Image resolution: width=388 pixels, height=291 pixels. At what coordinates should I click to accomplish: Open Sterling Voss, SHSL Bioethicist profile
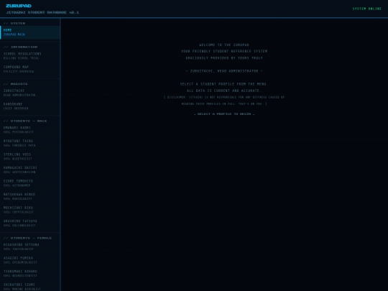[x=30, y=157]
